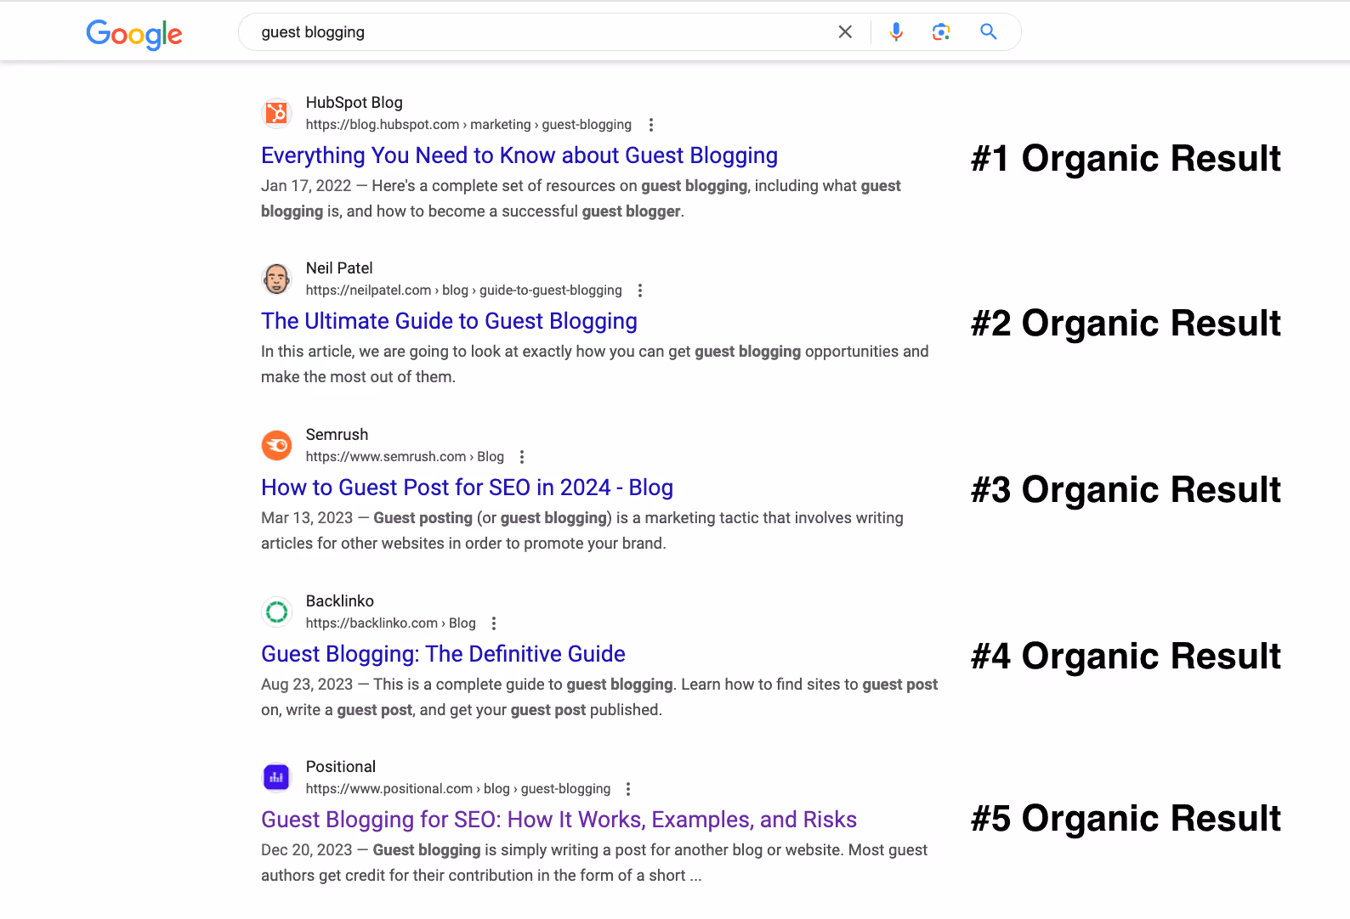Click the www.positional.com URL breadcrumb
The image size is (1350, 919).
[457, 789]
